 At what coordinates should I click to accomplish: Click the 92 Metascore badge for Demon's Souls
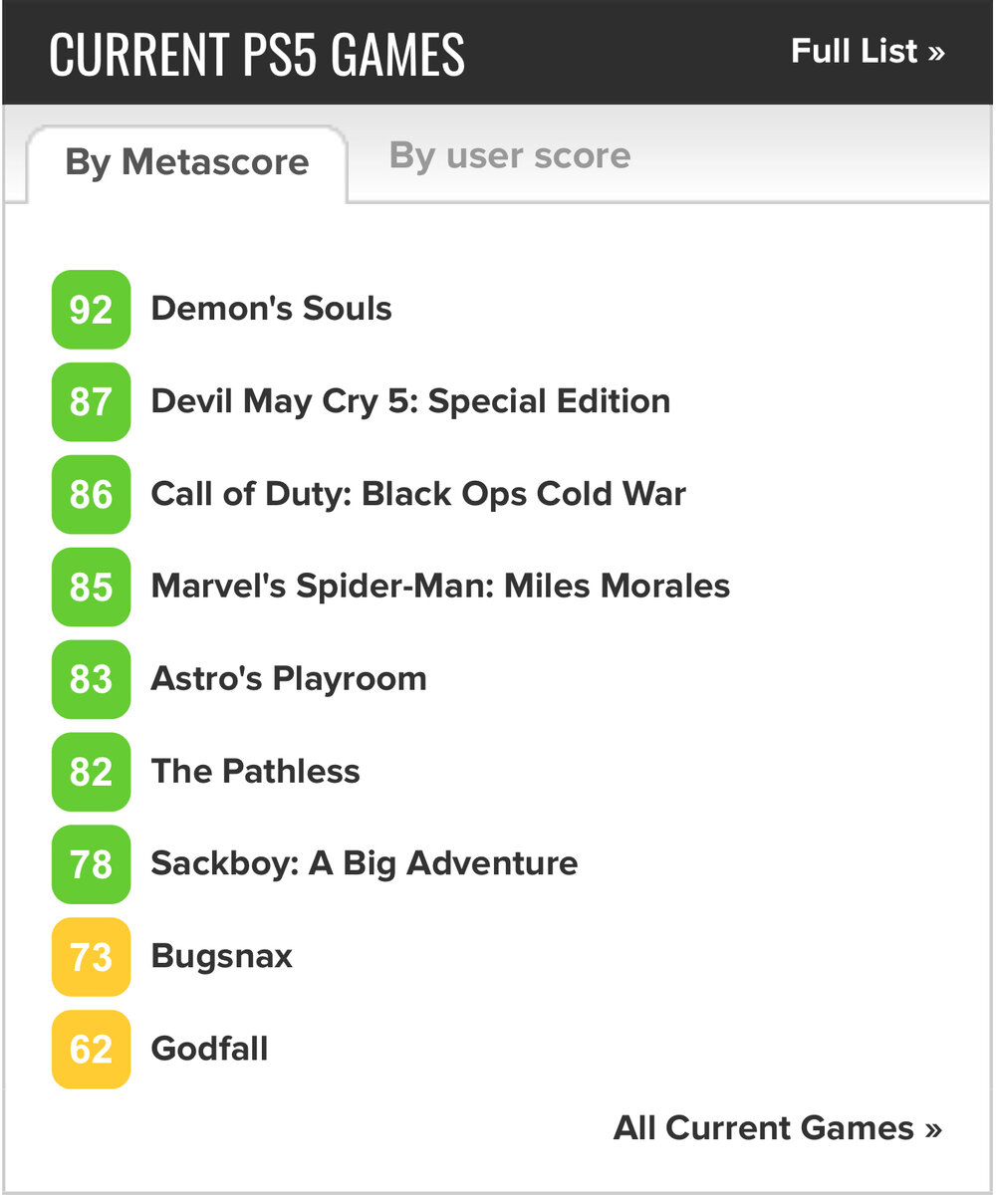click(91, 310)
